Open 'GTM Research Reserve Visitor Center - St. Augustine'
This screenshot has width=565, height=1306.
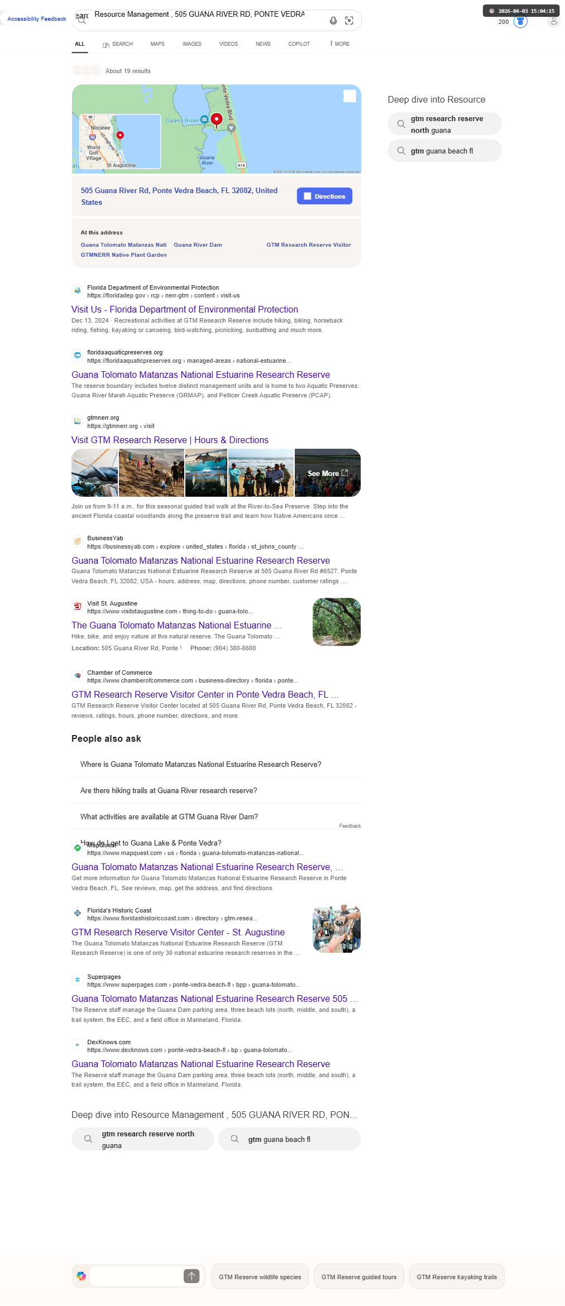point(178,933)
